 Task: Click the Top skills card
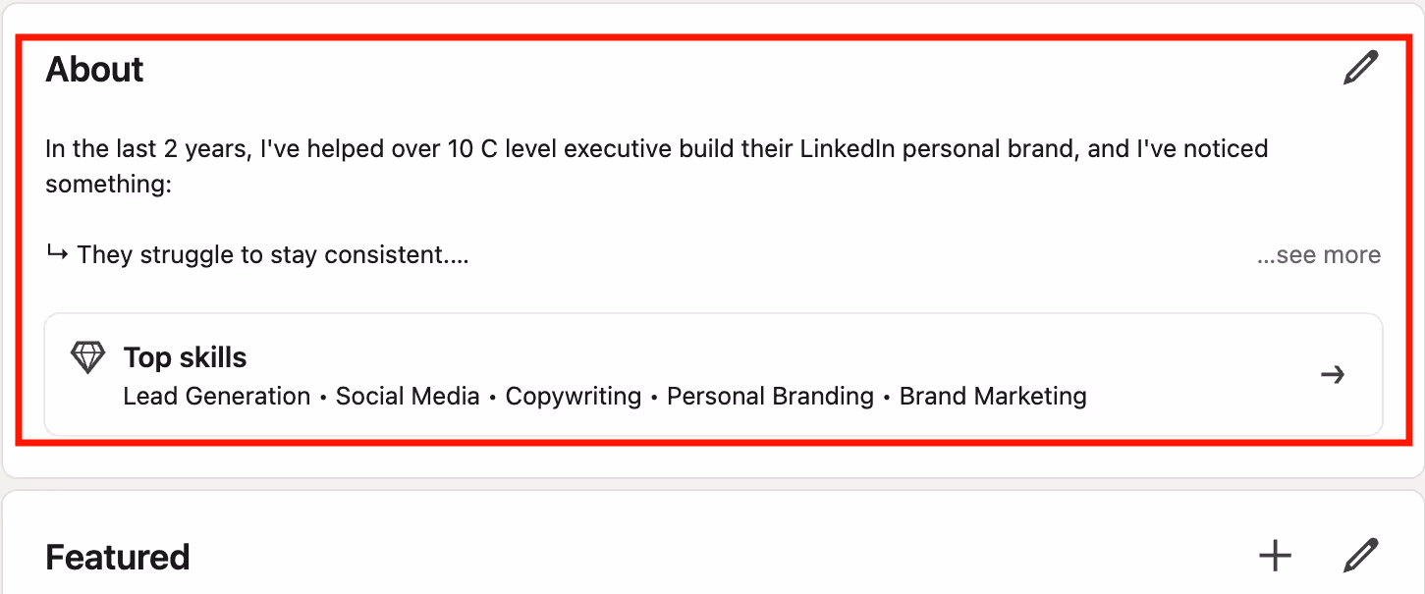click(x=712, y=374)
